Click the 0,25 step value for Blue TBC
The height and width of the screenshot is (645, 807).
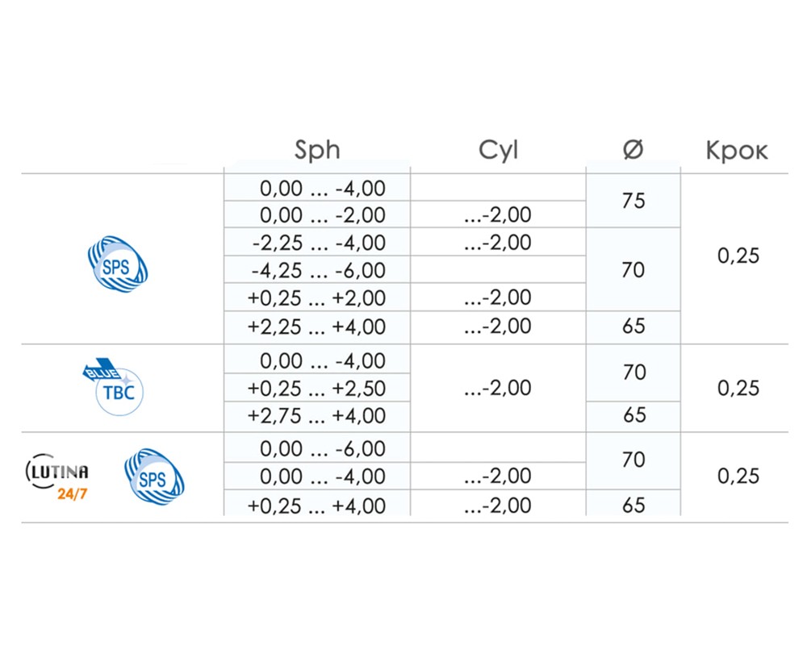[738, 389]
